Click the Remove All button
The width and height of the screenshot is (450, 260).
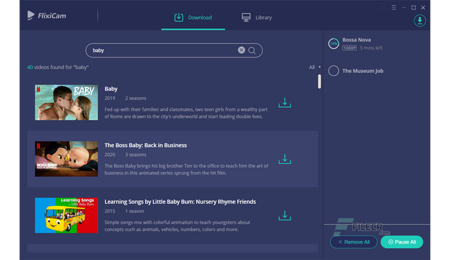[354, 242]
